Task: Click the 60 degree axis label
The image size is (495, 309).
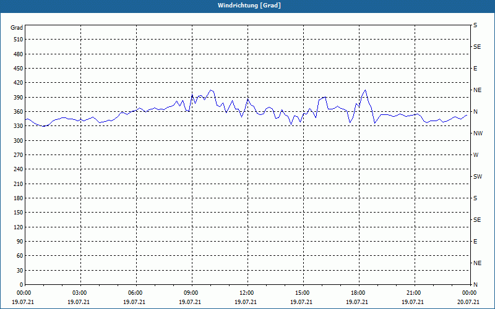Action: point(20,255)
